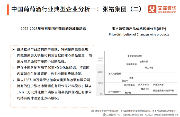This screenshot has width=180, height=117.
Task: Select heading 2022-2023年张裕集团在葡萄酒领域新动态
Action: (53, 29)
